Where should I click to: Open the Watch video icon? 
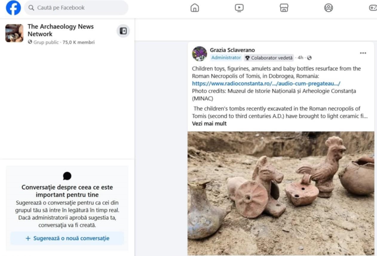point(239,8)
